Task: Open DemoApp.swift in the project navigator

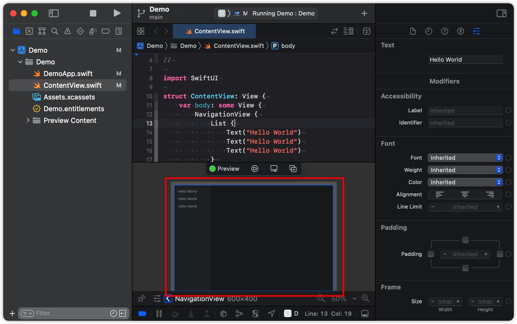Action: (x=68, y=74)
